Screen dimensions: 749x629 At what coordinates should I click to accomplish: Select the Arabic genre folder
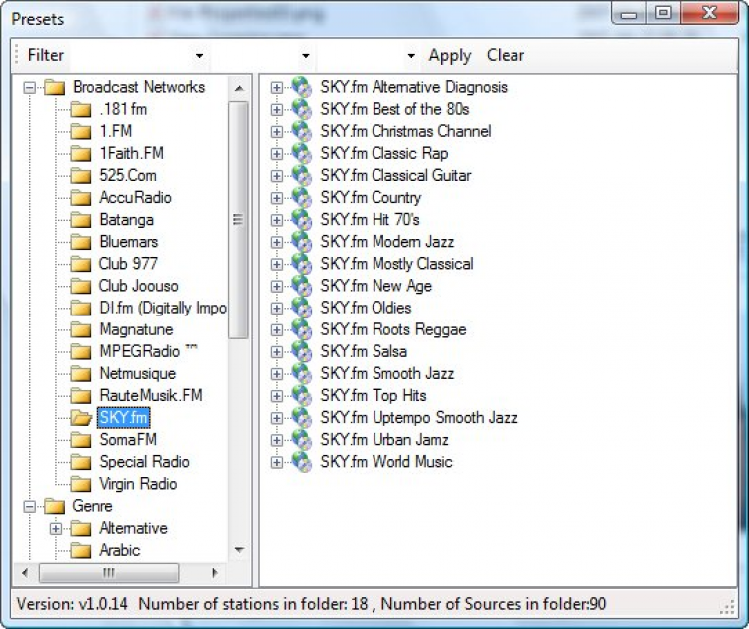[x=120, y=550]
